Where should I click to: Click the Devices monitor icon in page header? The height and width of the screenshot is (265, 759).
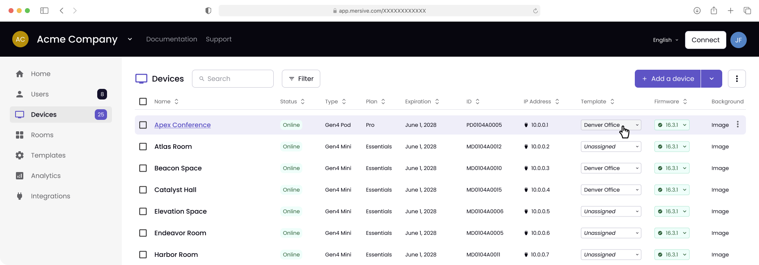pyautogui.click(x=141, y=79)
